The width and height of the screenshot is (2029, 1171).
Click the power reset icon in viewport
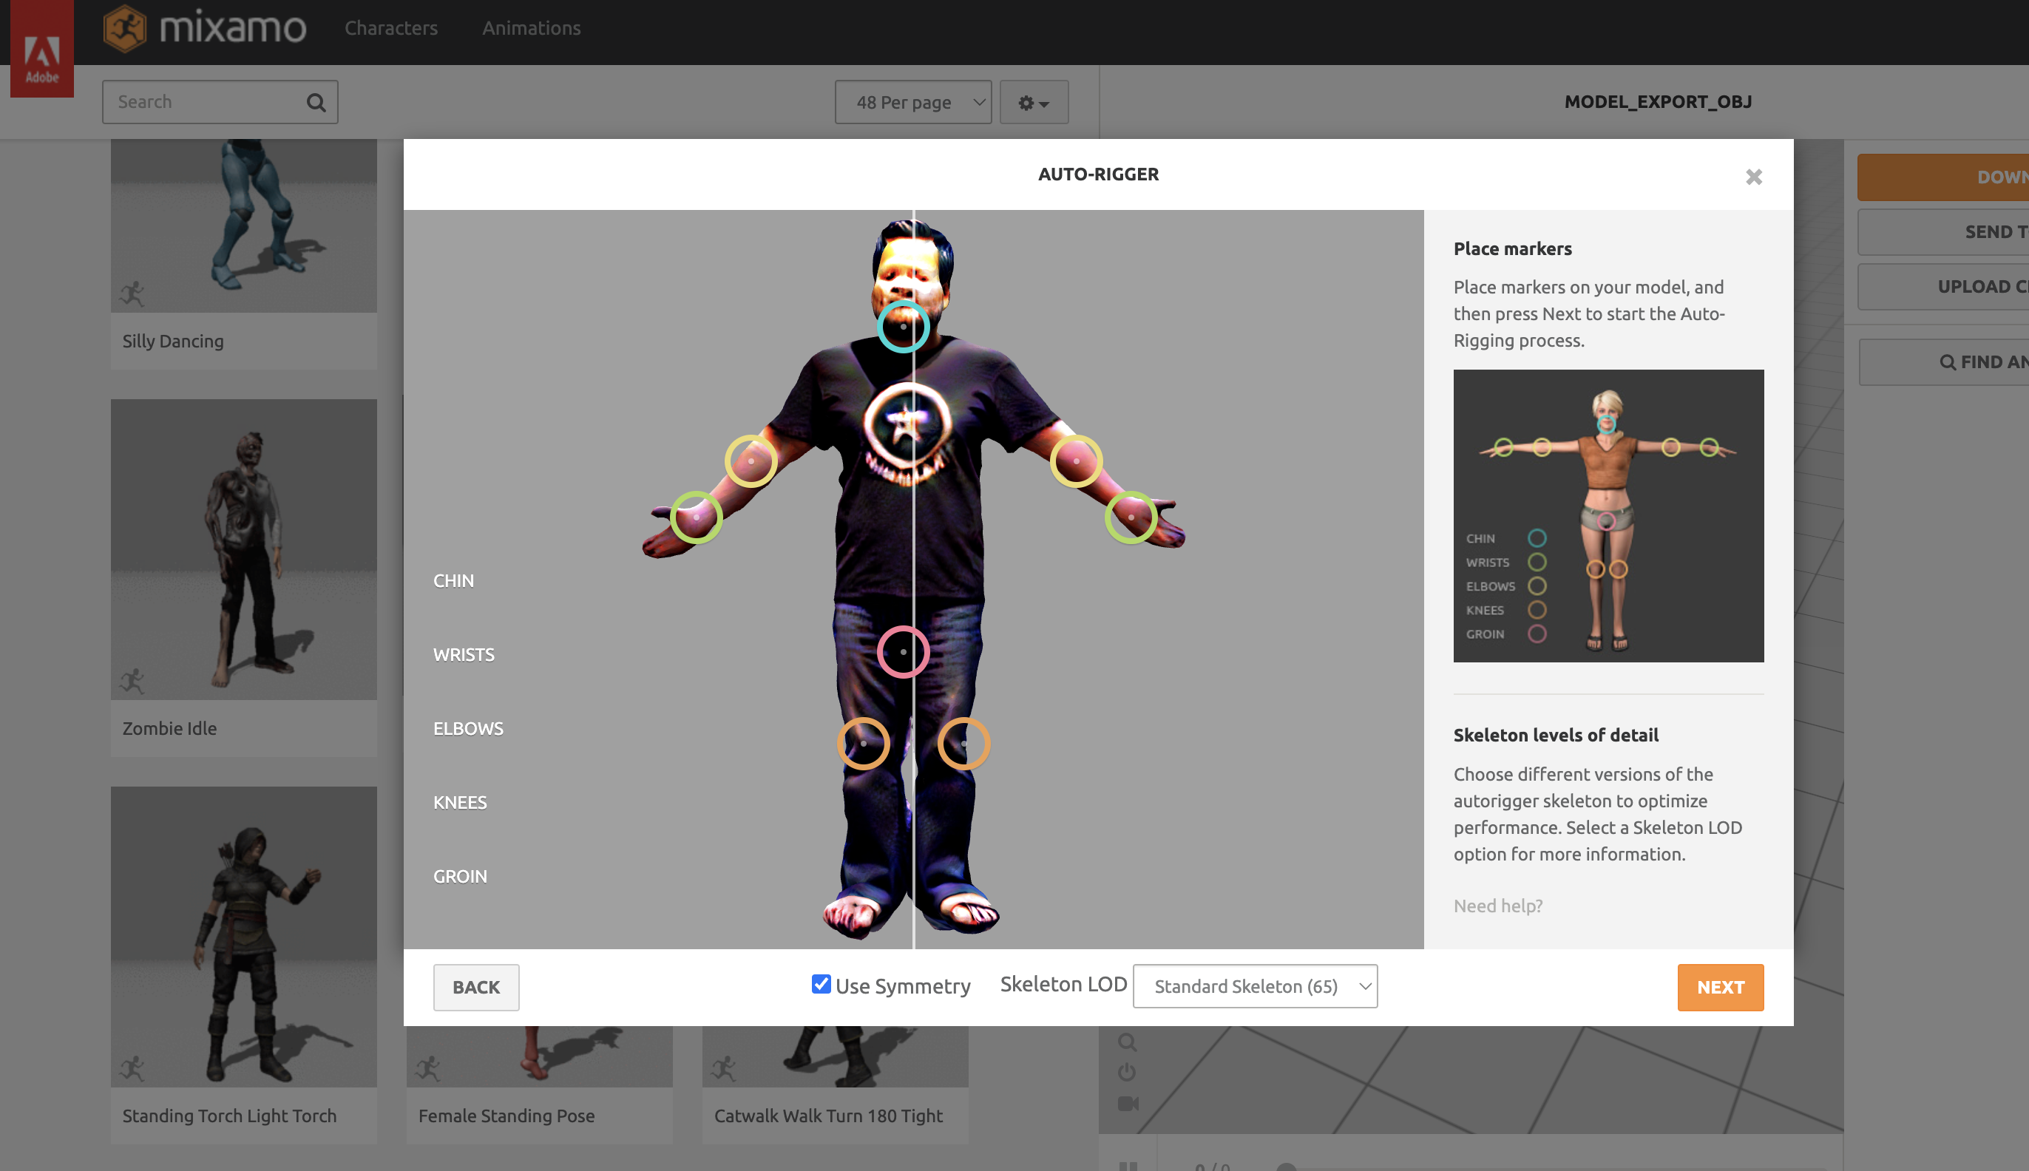tap(1127, 1072)
